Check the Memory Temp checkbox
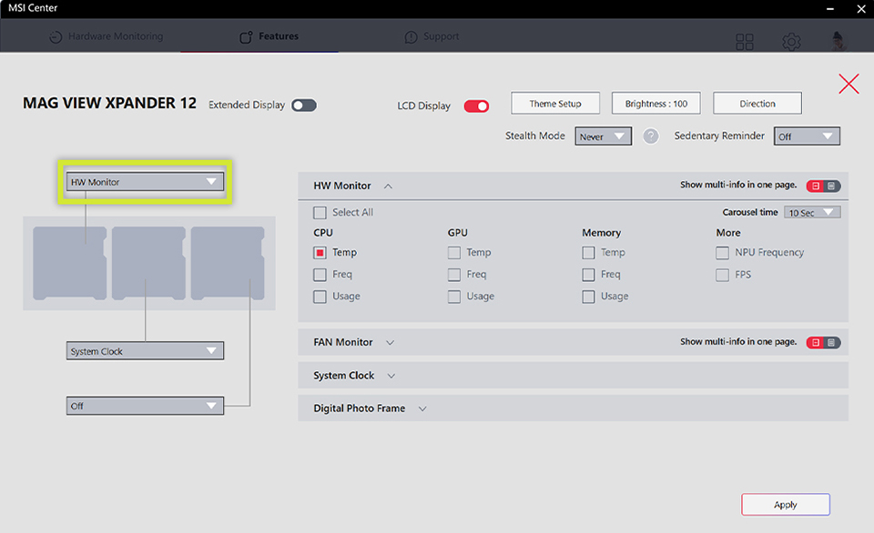This screenshot has width=874, height=533. 589,253
